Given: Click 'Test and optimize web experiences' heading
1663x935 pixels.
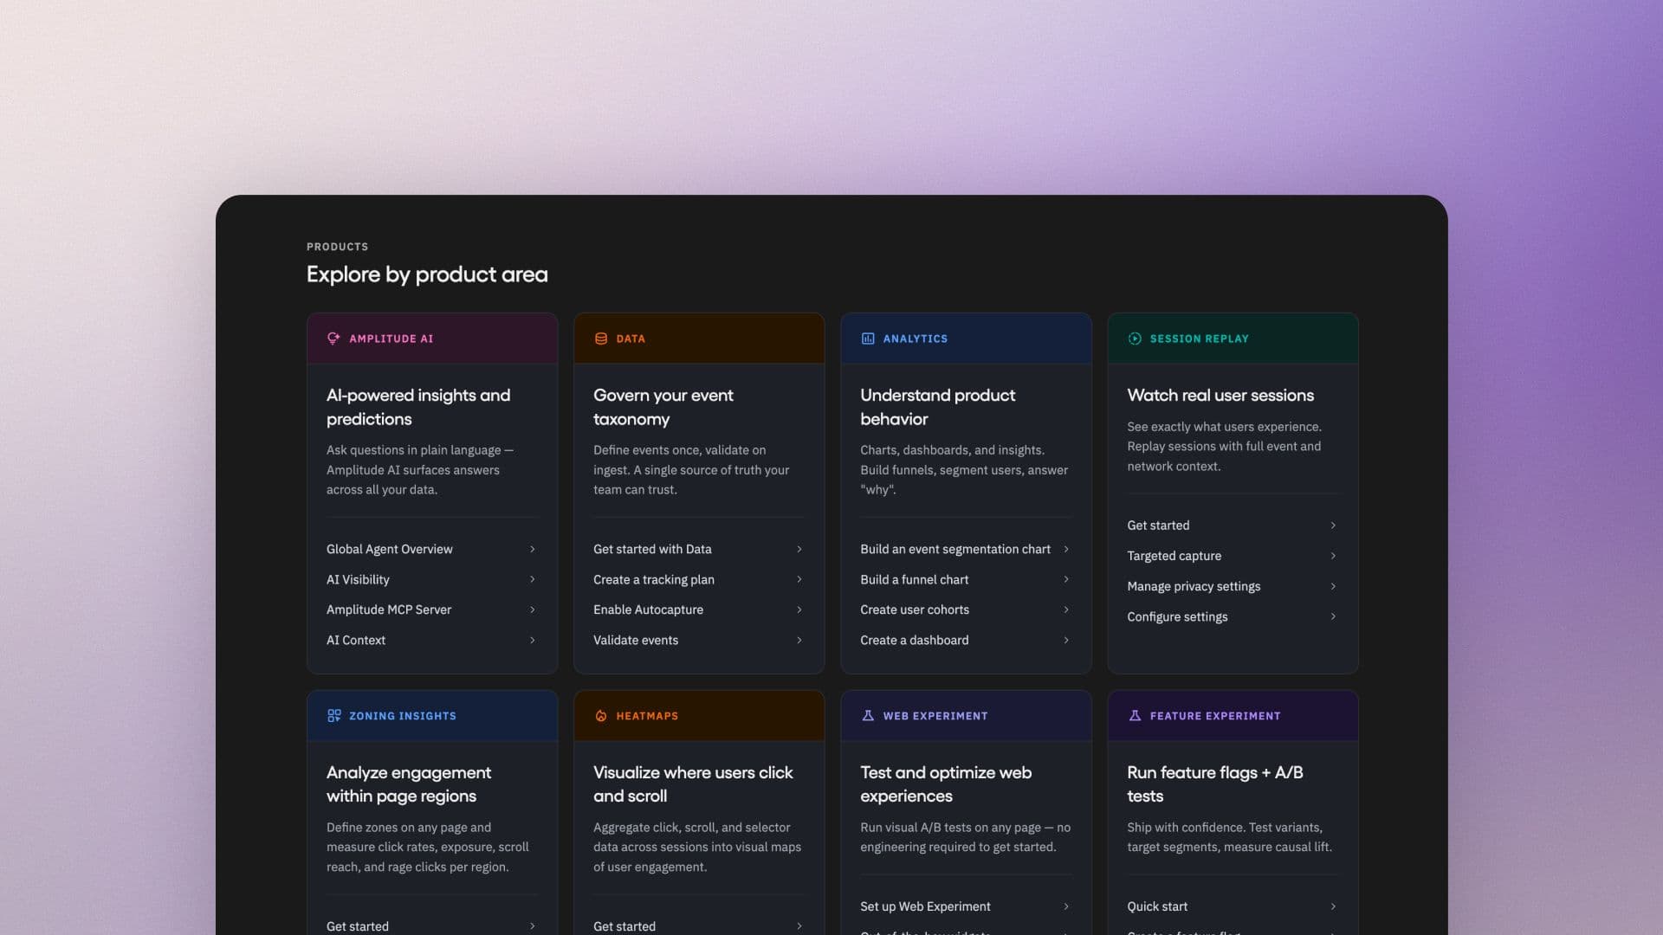Looking at the screenshot, I should point(946,784).
